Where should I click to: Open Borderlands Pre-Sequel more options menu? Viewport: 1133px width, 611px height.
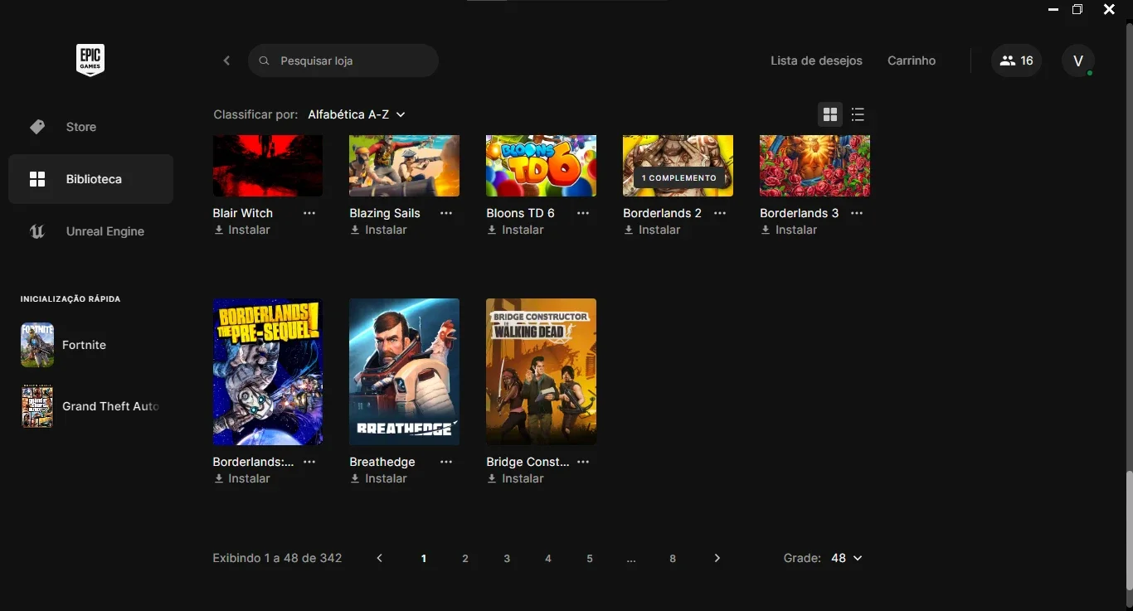tap(309, 462)
